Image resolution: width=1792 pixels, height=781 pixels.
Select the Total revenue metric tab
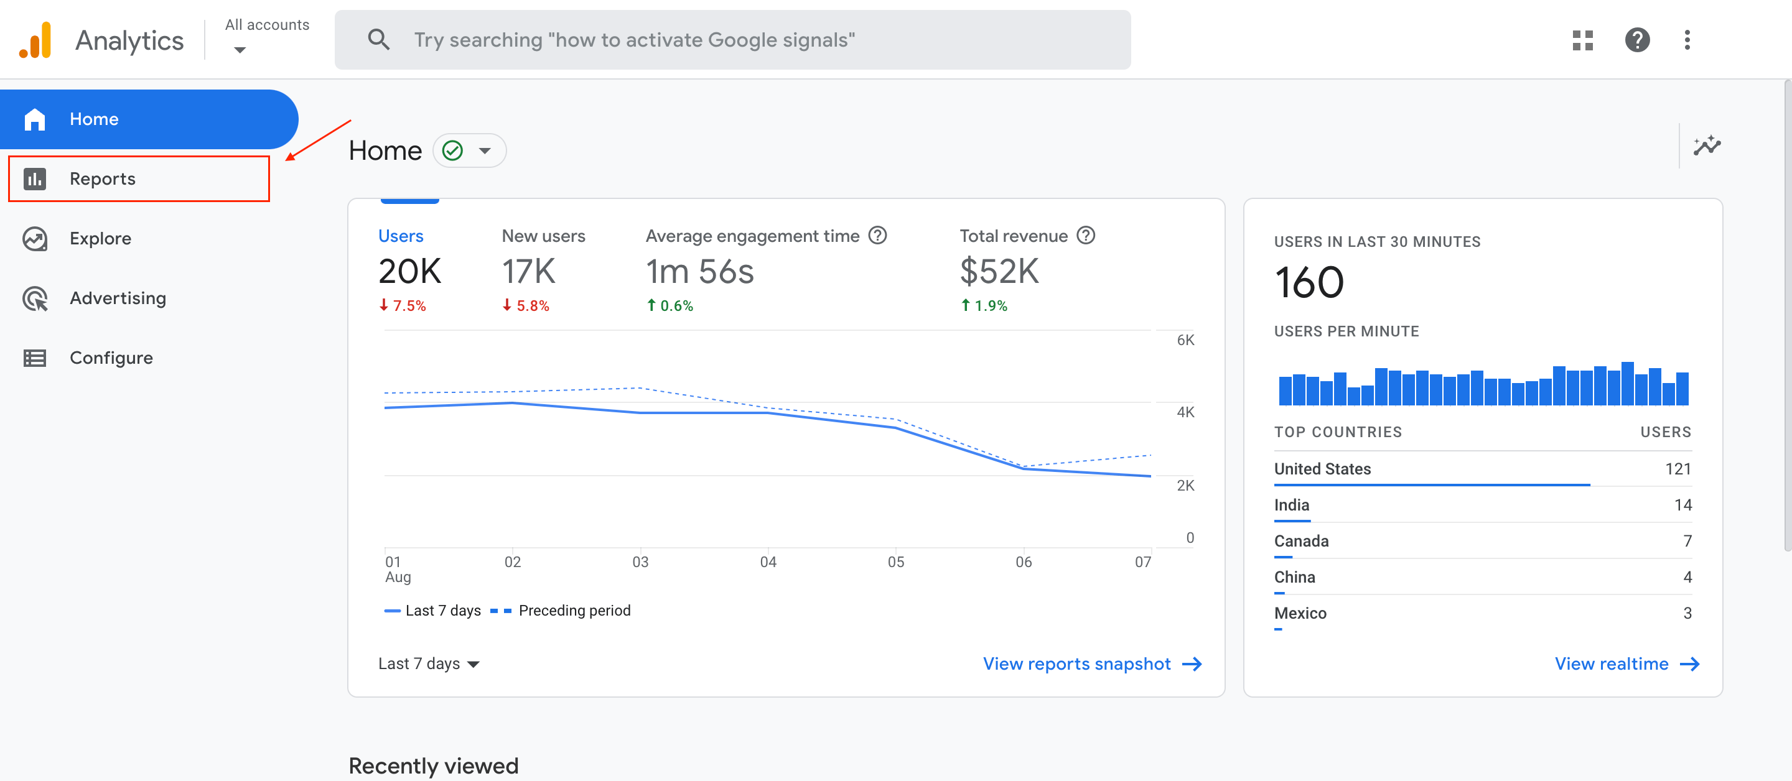point(1027,270)
